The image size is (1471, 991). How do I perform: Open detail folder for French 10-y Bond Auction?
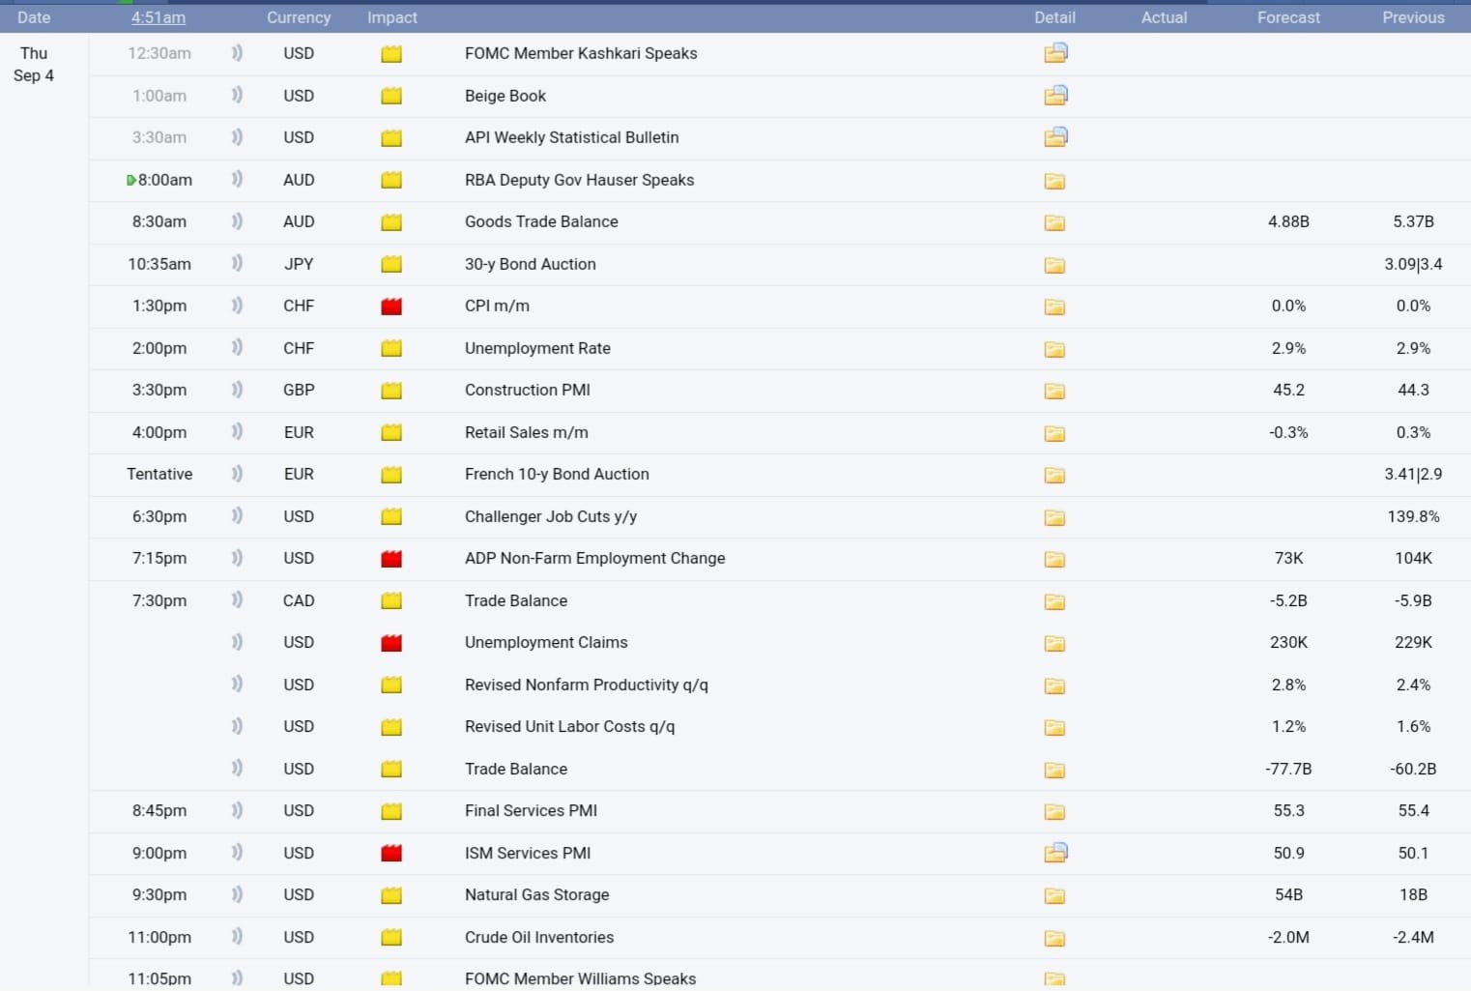pyautogui.click(x=1054, y=475)
